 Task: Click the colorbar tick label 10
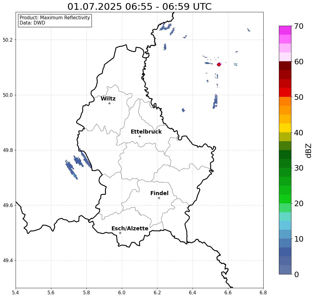[x=299, y=239]
